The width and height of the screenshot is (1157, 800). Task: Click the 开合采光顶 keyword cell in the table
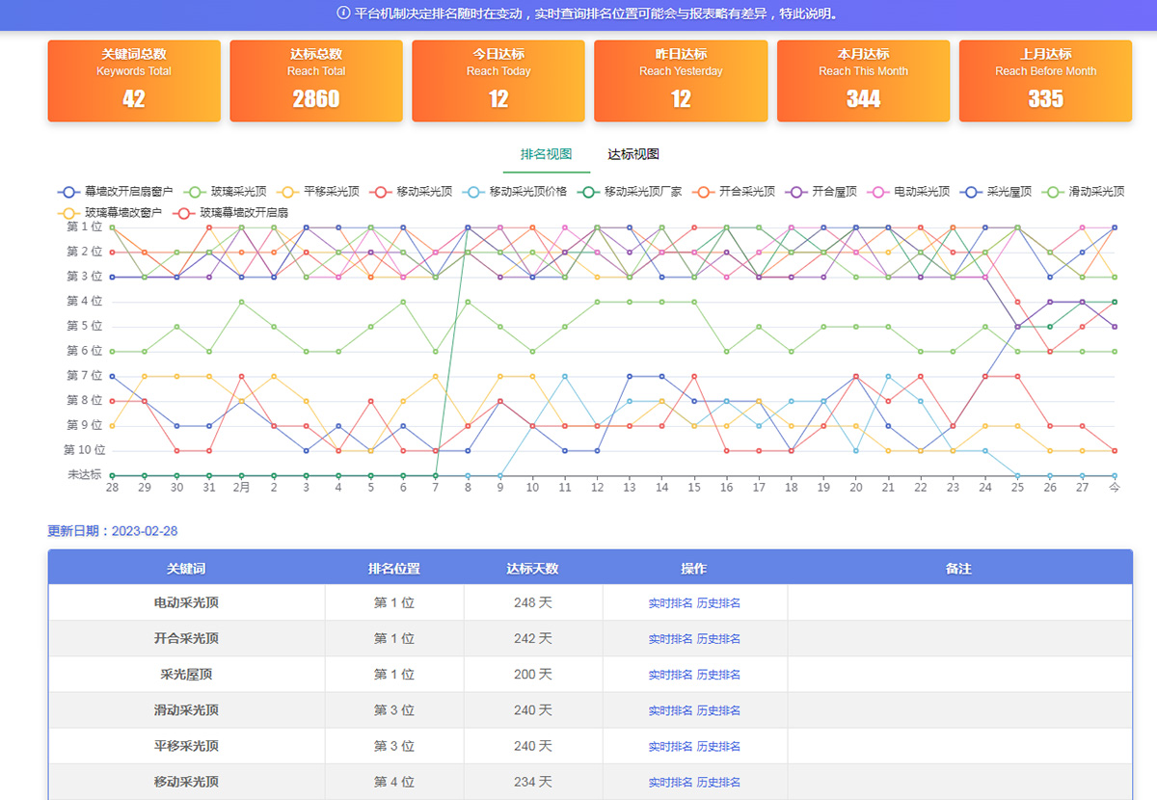point(186,639)
